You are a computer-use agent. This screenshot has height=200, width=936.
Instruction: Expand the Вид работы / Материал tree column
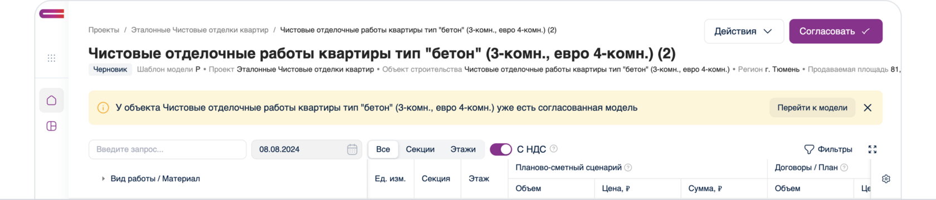pos(103,179)
